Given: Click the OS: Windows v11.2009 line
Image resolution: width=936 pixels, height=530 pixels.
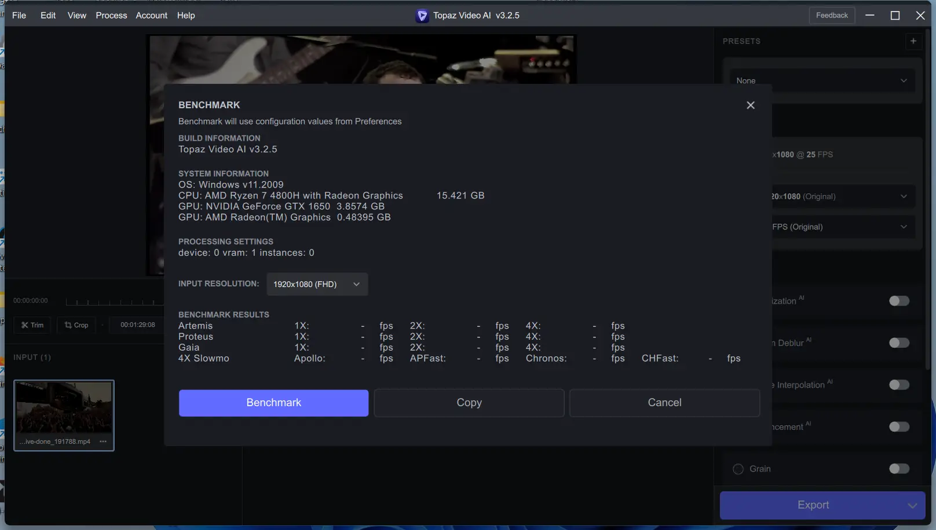Looking at the screenshot, I should 231,185.
